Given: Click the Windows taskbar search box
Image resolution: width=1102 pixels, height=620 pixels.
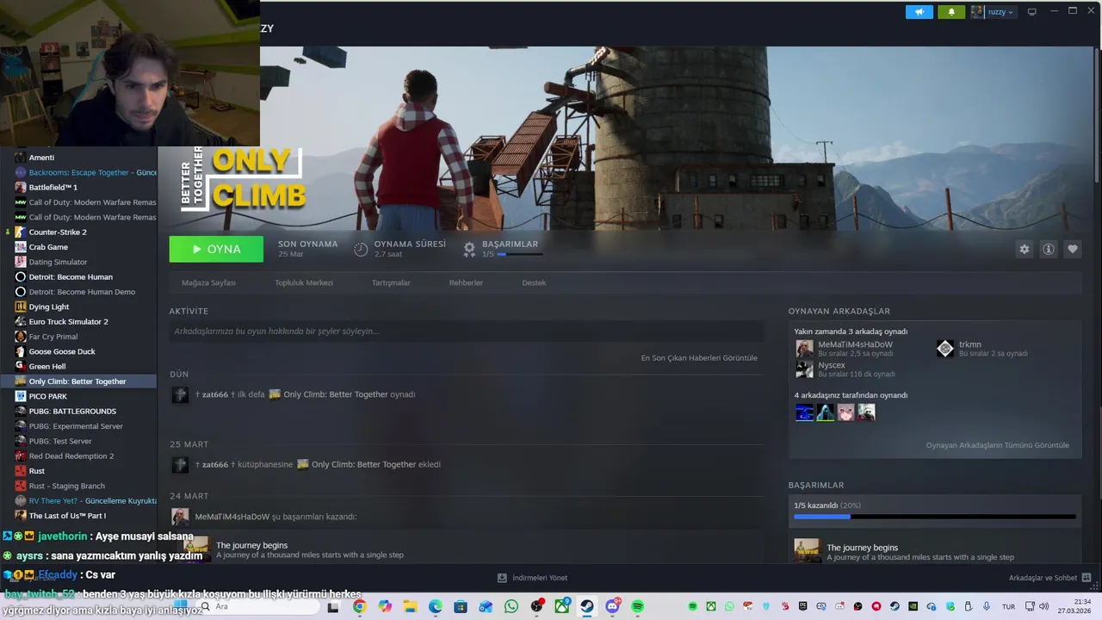Looking at the screenshot, I should 258,606.
